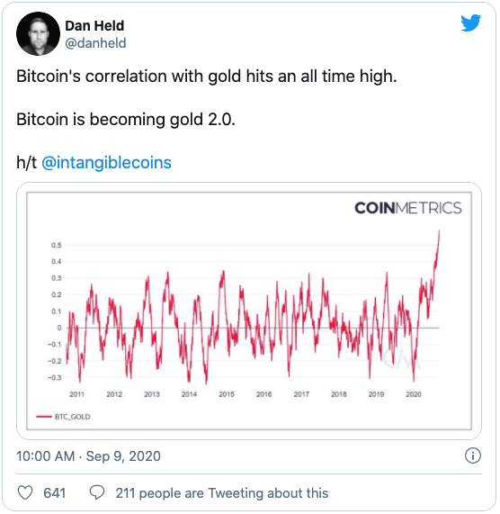Screen dimensions: 500x514
Task: Open the embedded correlation chart image
Action: click(x=249, y=311)
